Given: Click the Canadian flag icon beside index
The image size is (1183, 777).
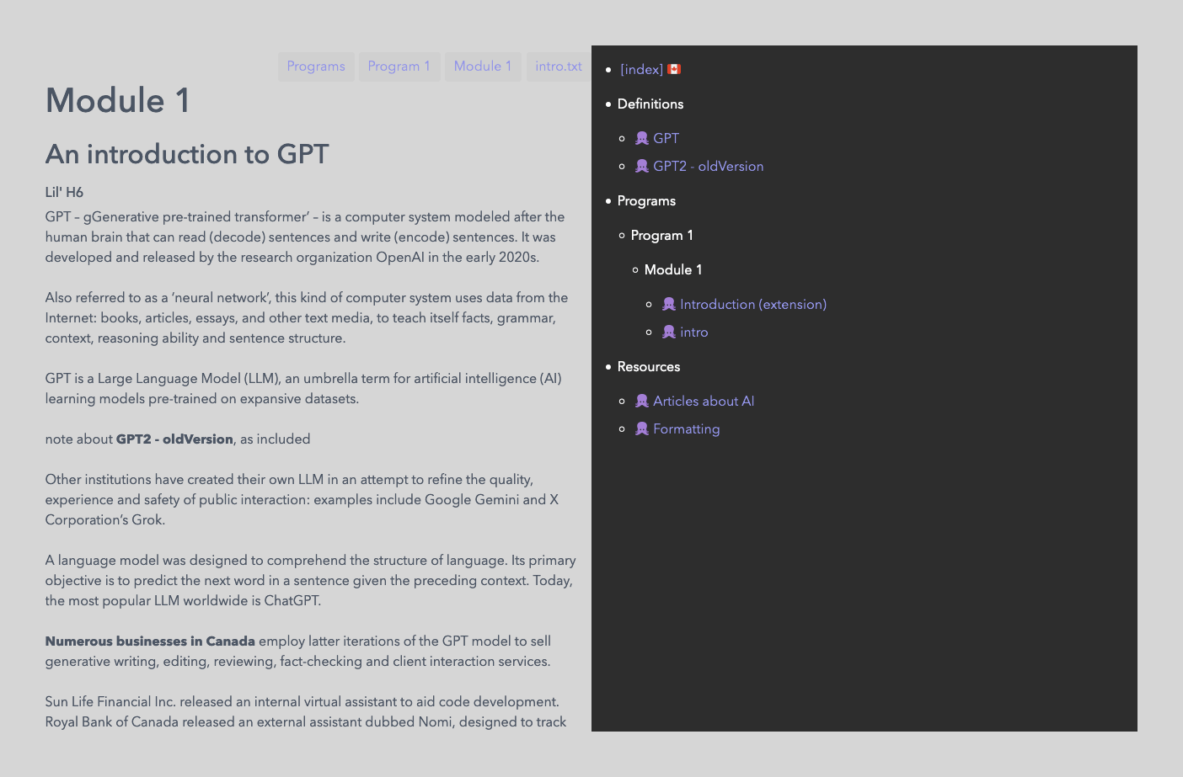Looking at the screenshot, I should (674, 69).
